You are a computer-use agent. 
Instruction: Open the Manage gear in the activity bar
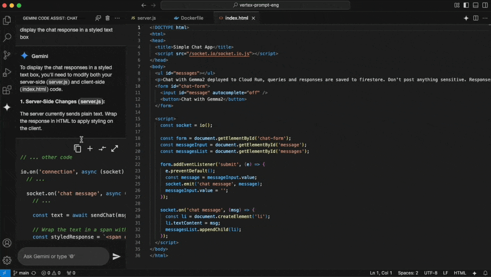pos(7,260)
